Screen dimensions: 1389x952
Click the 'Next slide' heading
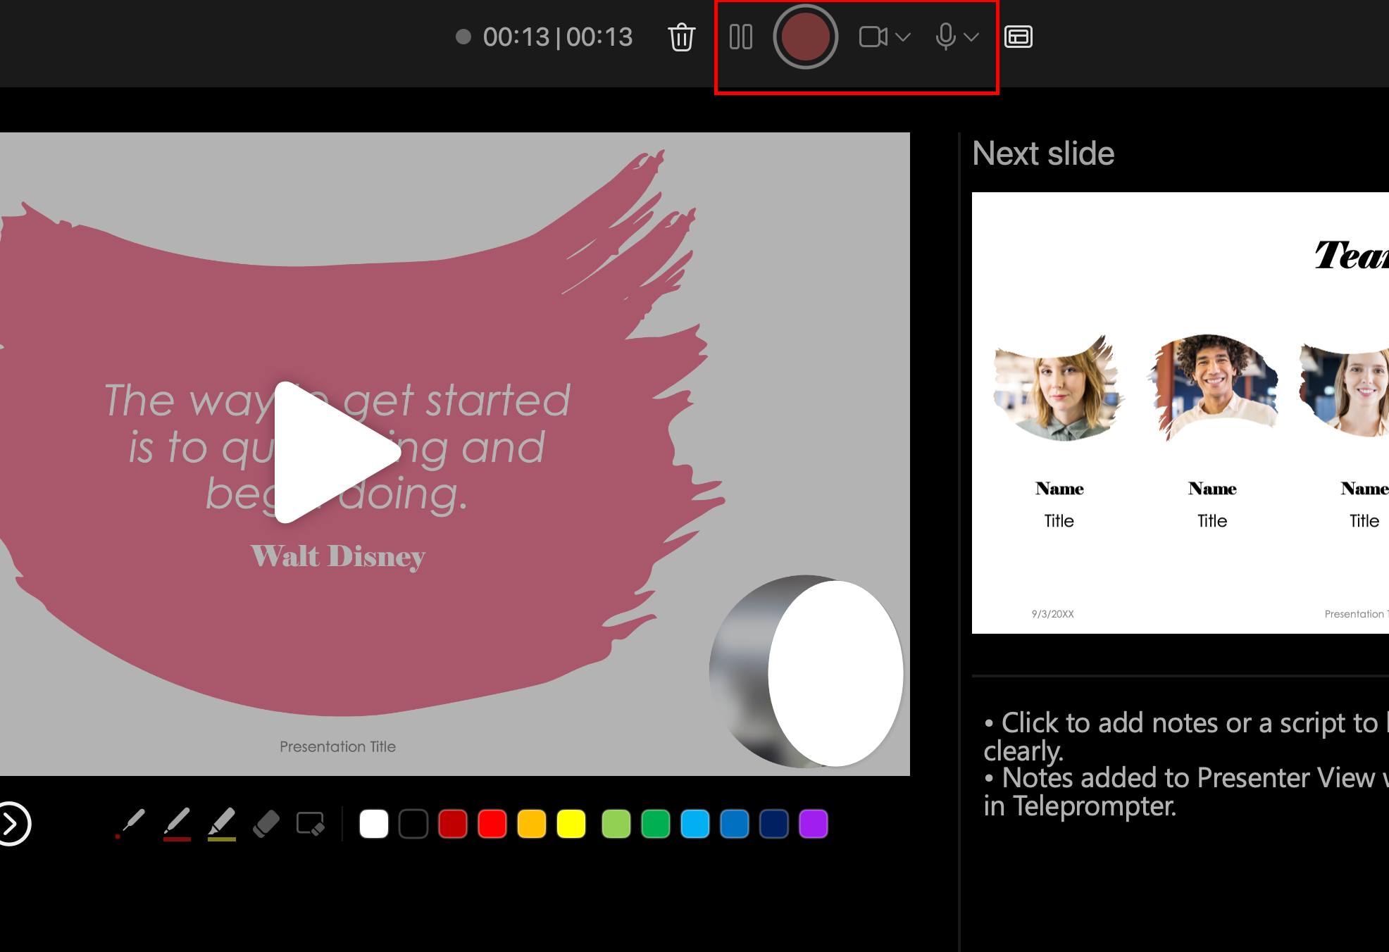click(1043, 154)
